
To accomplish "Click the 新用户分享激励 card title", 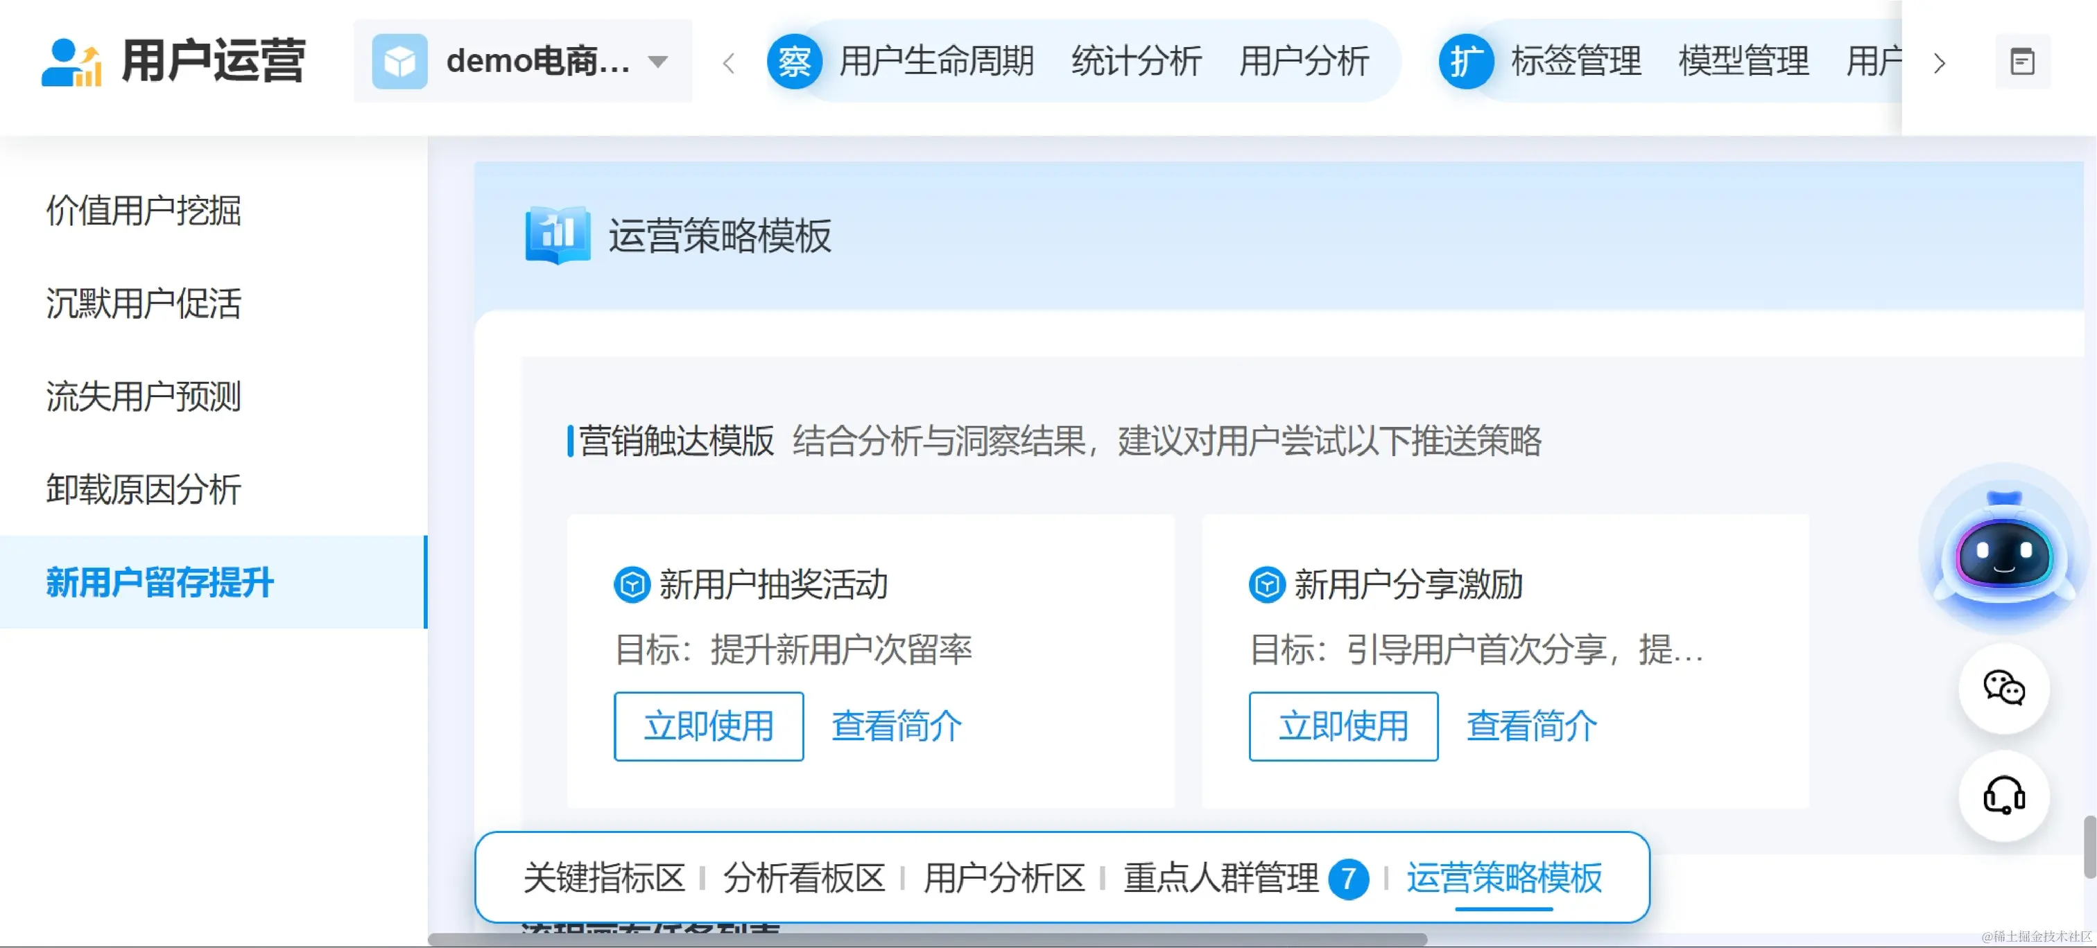I will click(x=1408, y=584).
